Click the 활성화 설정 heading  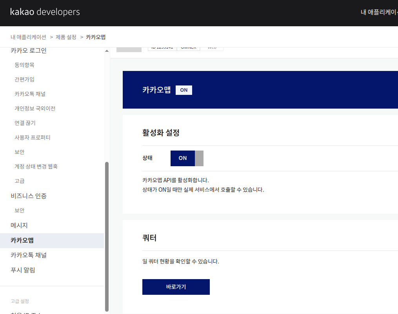click(161, 132)
